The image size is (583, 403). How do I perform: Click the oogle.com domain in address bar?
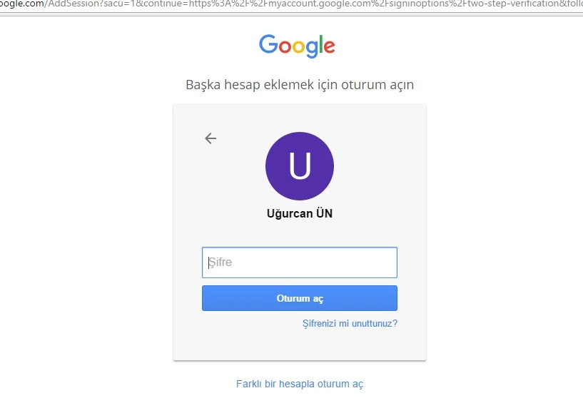tap(22, 4)
